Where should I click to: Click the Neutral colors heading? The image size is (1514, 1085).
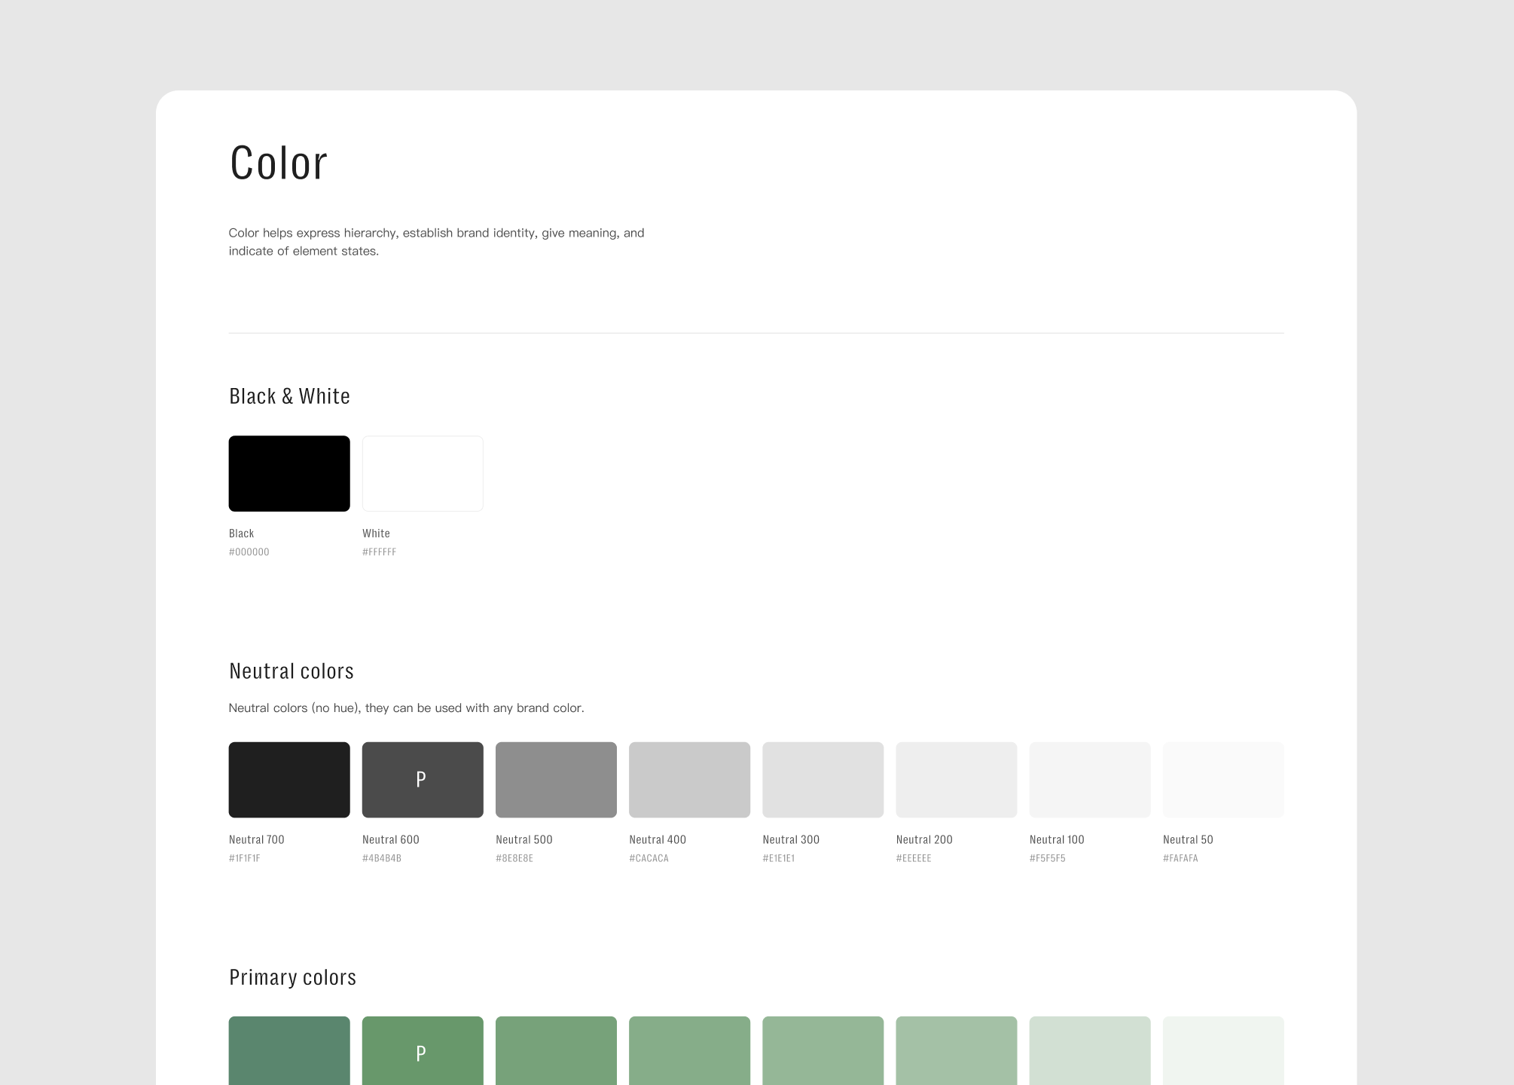click(292, 671)
